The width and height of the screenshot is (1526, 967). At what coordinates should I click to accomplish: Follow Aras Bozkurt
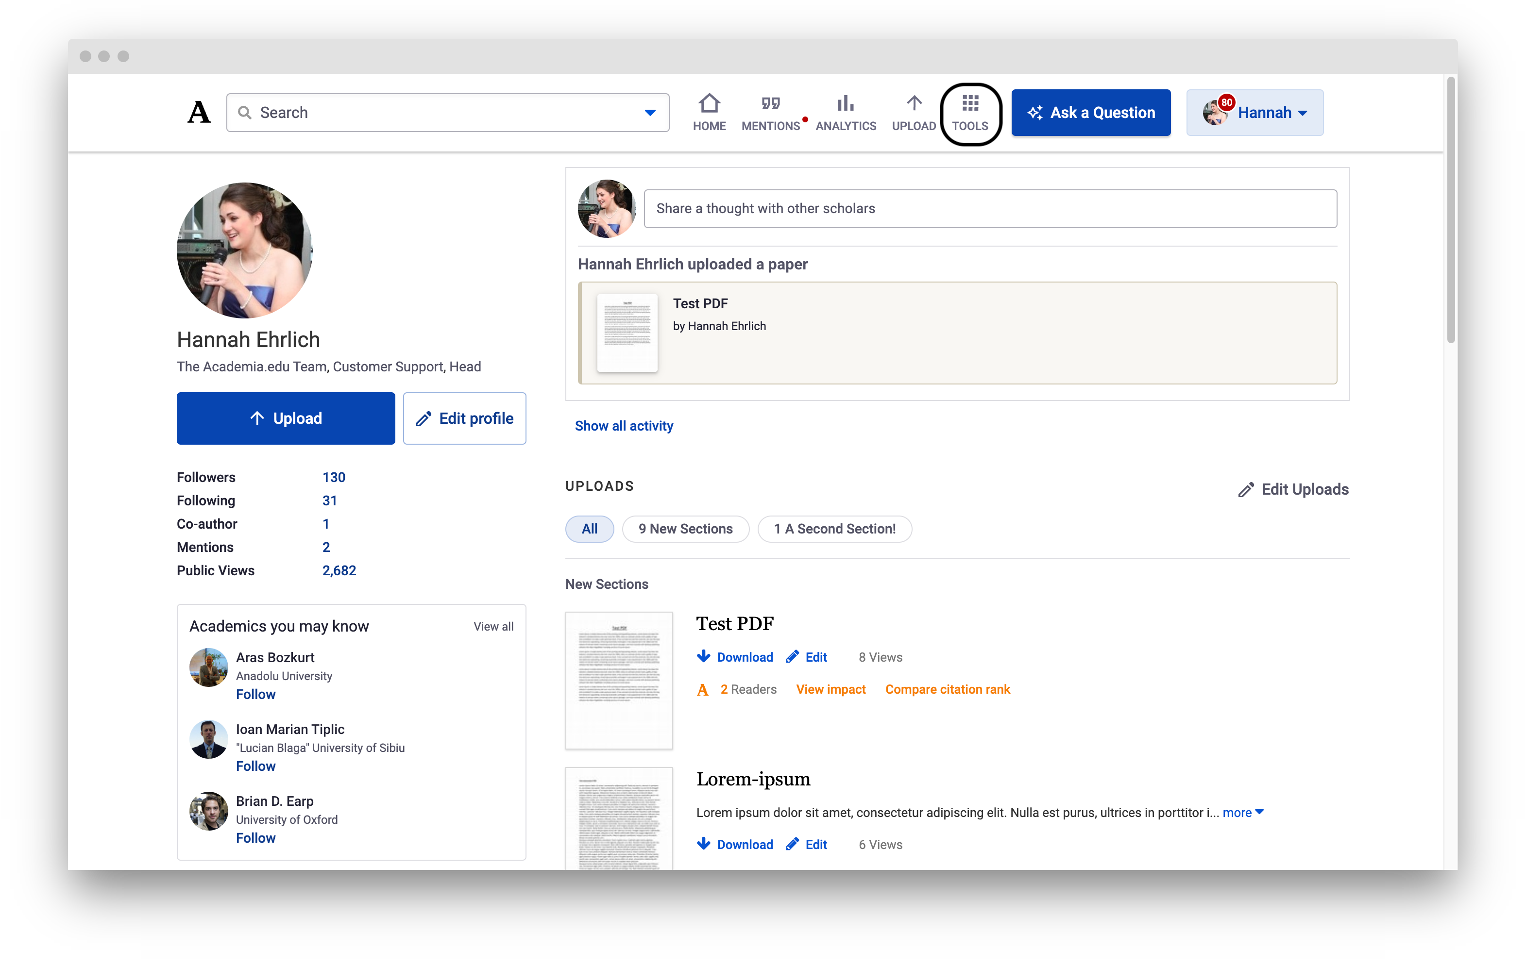click(255, 695)
